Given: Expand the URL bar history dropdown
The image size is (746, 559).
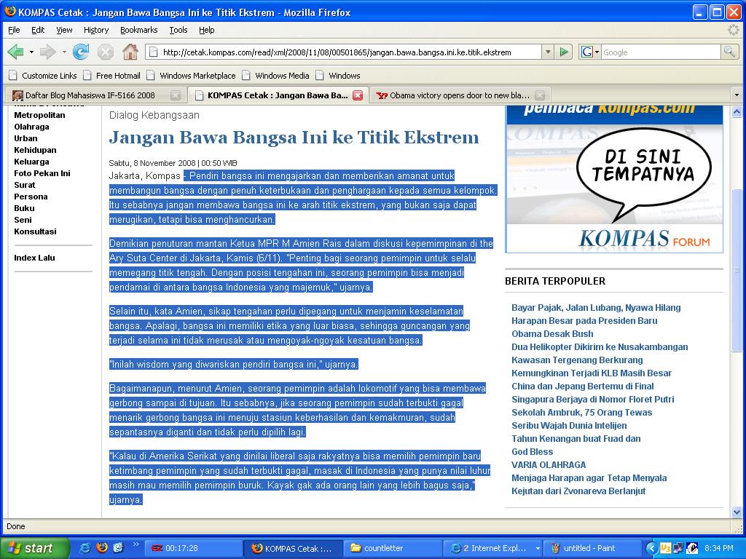Looking at the screenshot, I should (x=548, y=52).
